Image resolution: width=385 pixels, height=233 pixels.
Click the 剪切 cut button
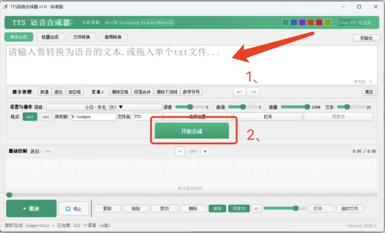click(x=164, y=209)
